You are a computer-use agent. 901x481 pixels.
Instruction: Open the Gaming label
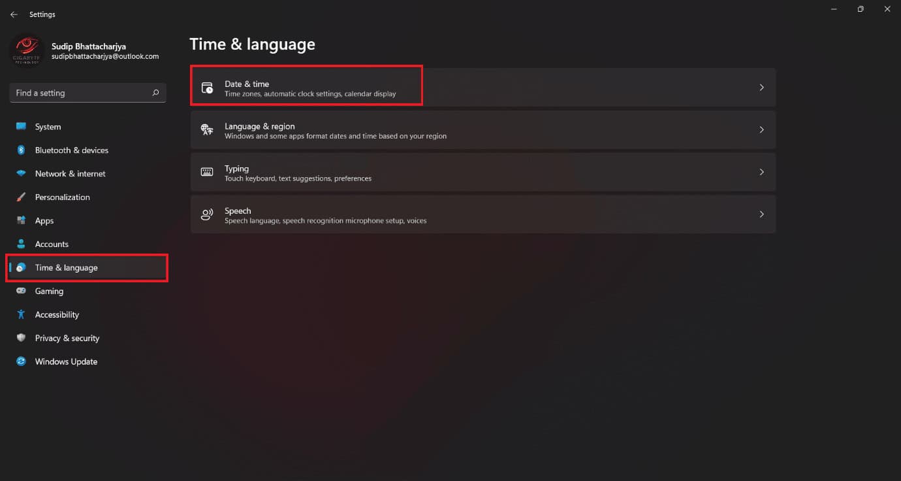pyautogui.click(x=49, y=291)
